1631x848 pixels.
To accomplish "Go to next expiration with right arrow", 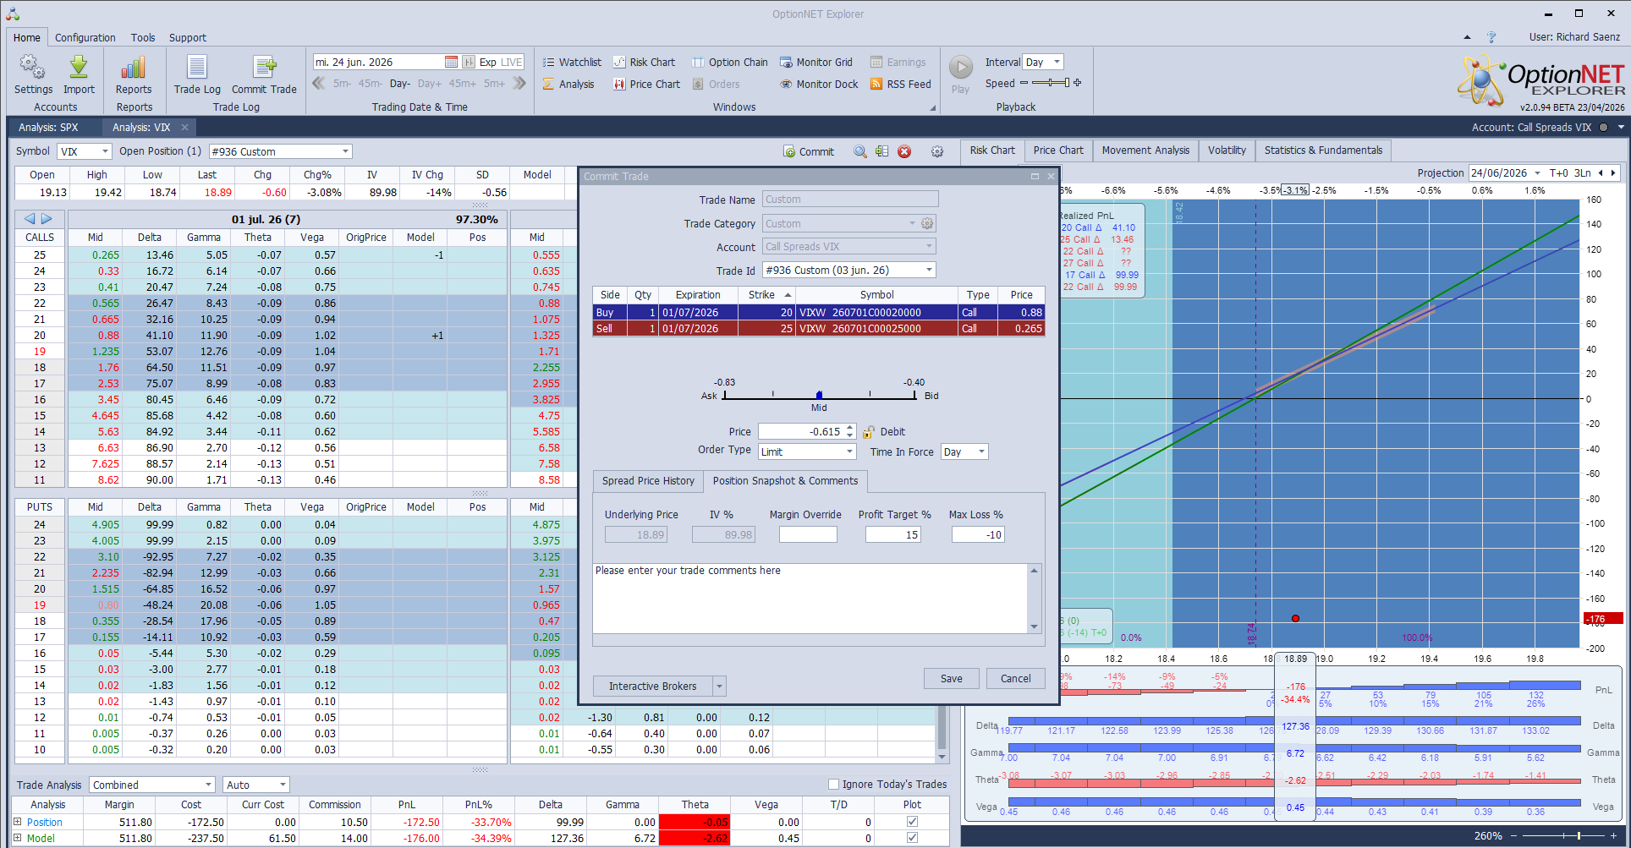I will pyautogui.click(x=47, y=218).
